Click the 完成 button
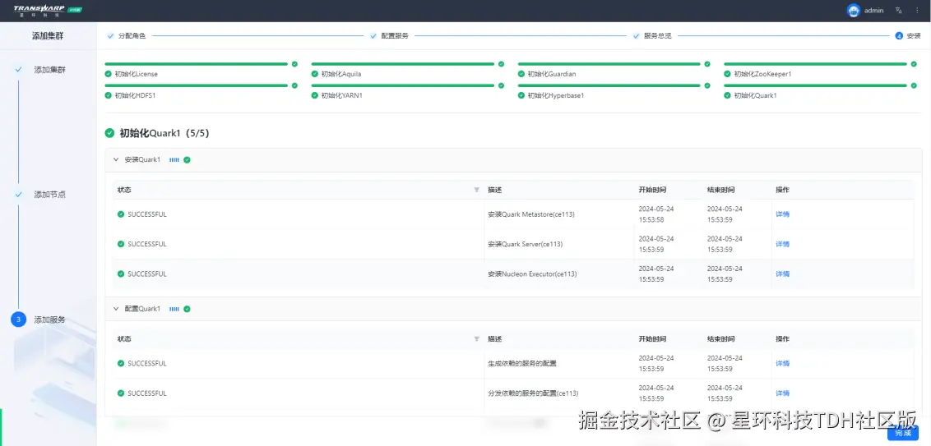 902,434
